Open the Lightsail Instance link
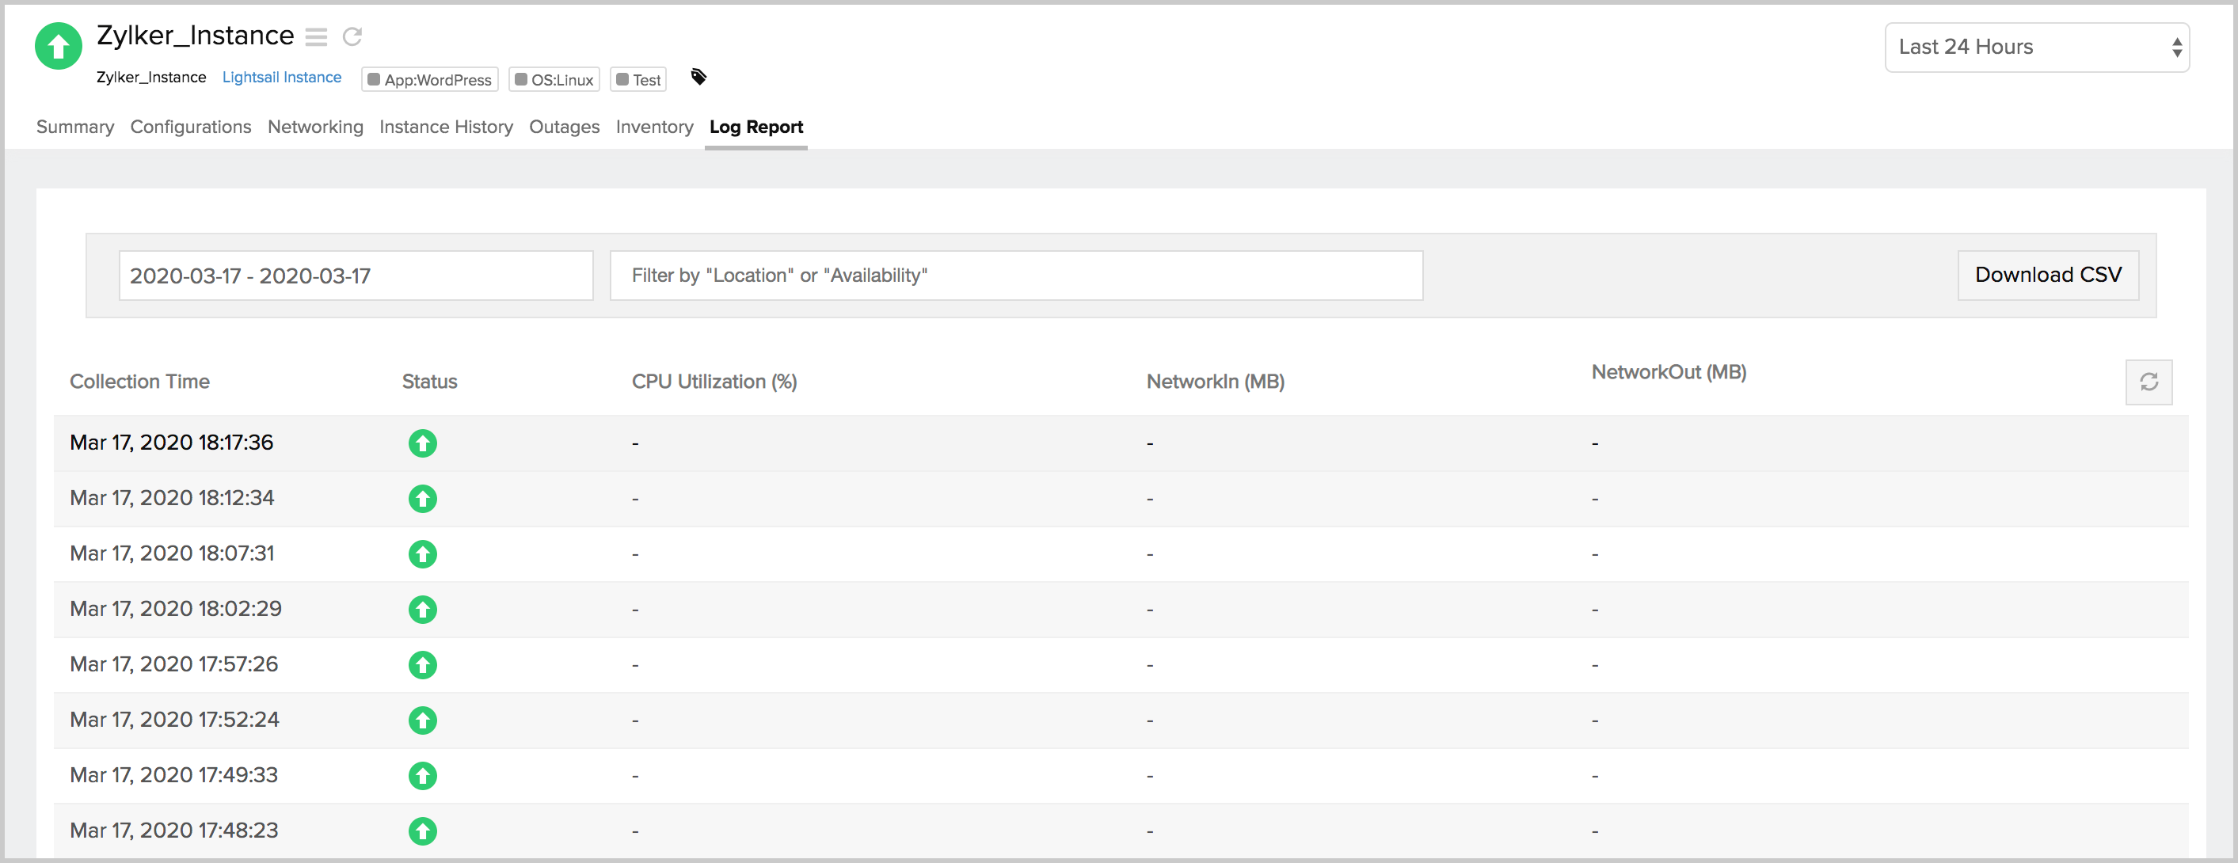The image size is (2238, 863). [x=281, y=78]
